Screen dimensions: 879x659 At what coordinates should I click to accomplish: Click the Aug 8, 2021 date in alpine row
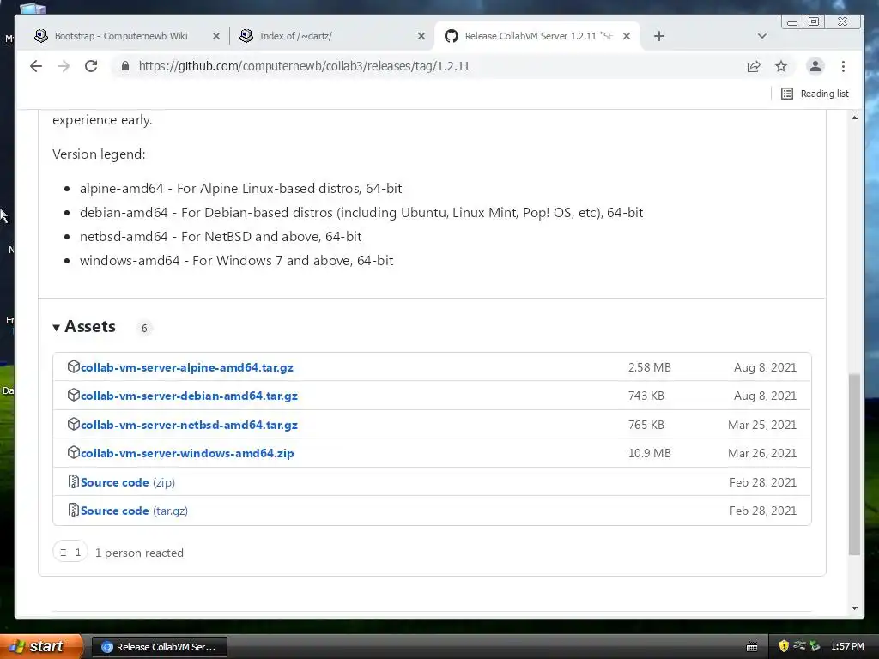(765, 367)
